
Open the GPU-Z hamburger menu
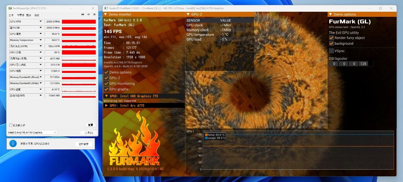(x=94, y=15)
